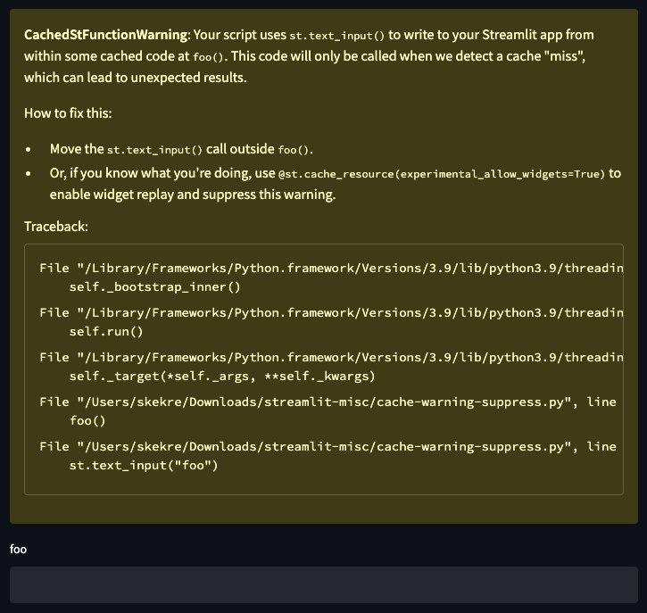Click the 'self.run()' traceback line
The width and height of the screenshot is (647, 613).
pos(106,332)
